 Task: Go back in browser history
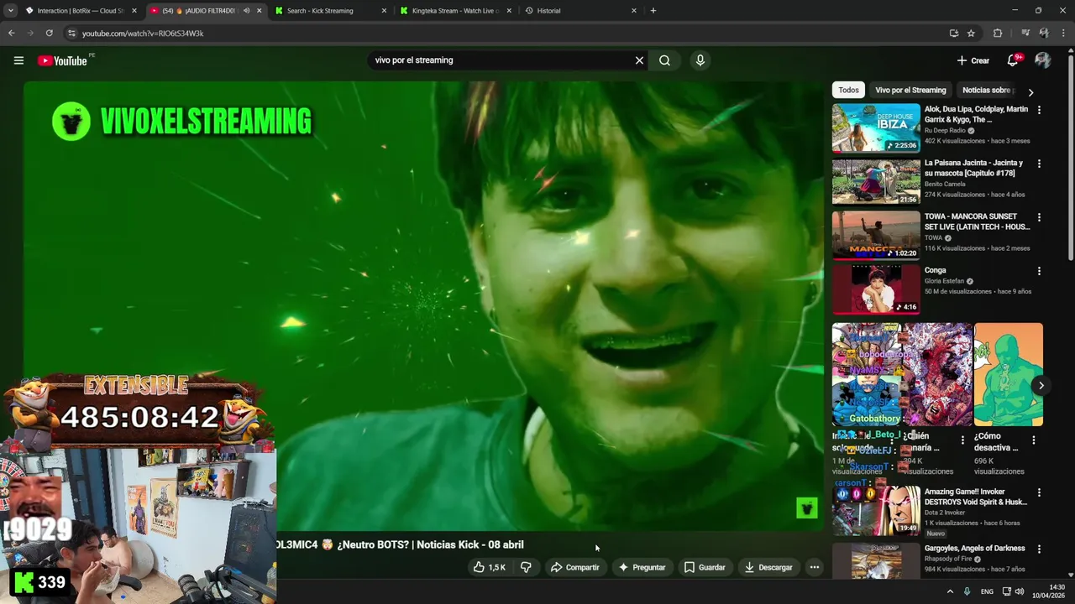(11, 34)
